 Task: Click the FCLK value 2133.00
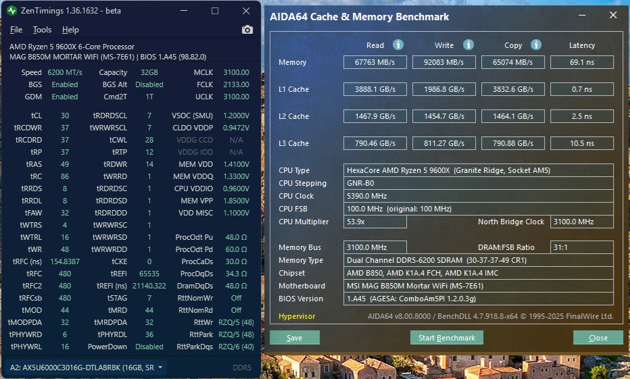point(237,84)
